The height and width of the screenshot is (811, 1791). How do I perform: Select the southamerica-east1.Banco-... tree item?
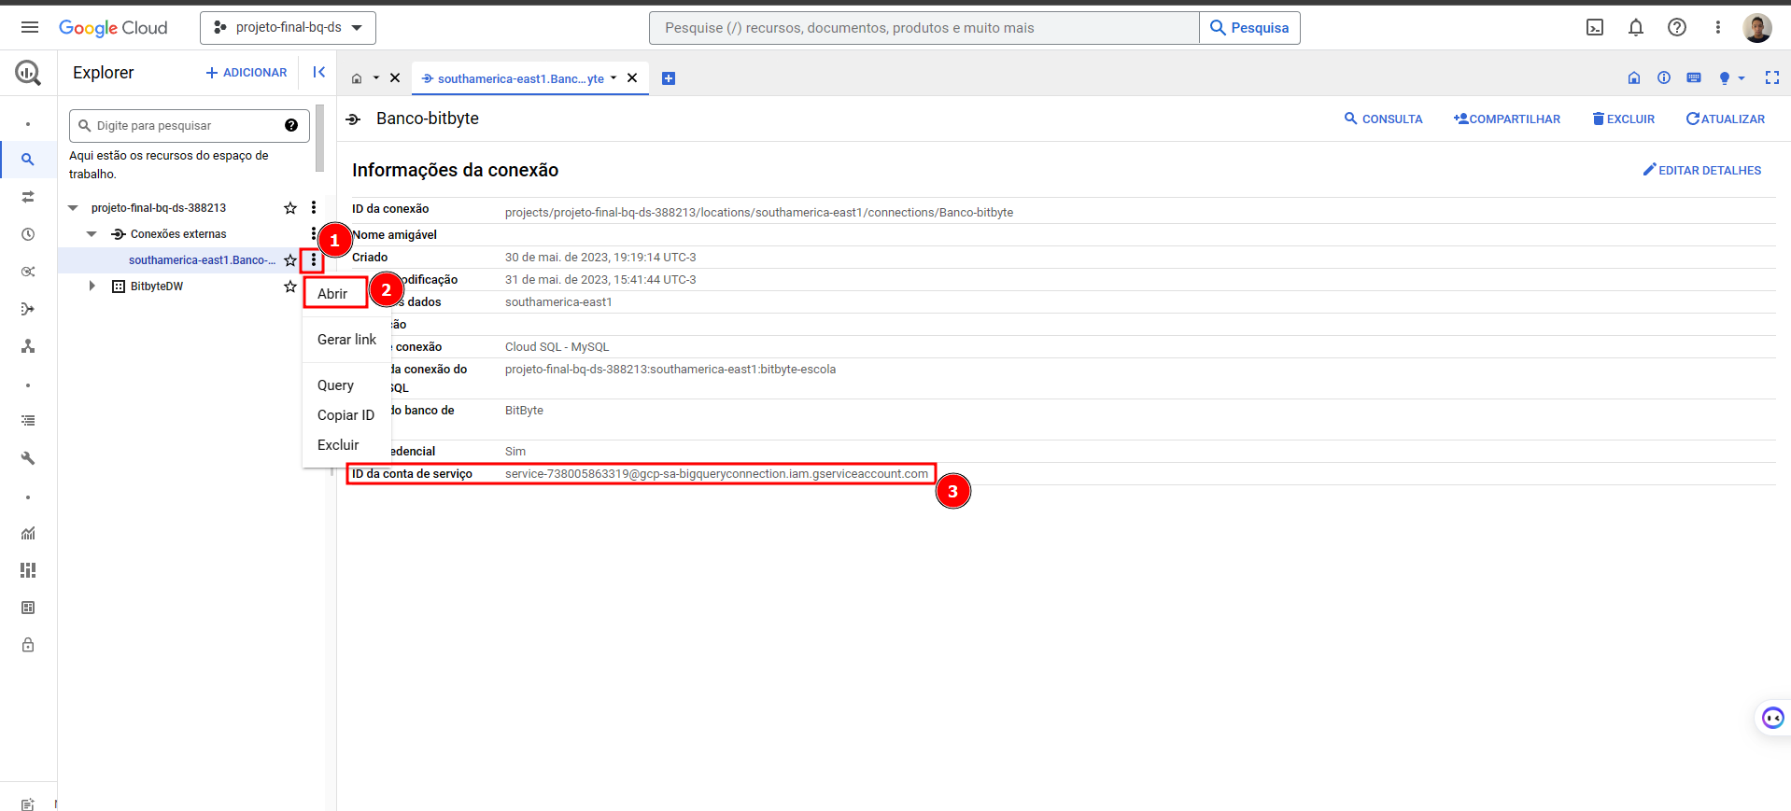pyautogui.click(x=202, y=260)
